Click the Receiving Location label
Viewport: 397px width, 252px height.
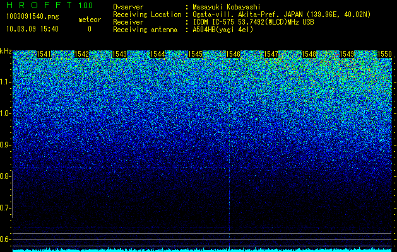click(x=147, y=14)
